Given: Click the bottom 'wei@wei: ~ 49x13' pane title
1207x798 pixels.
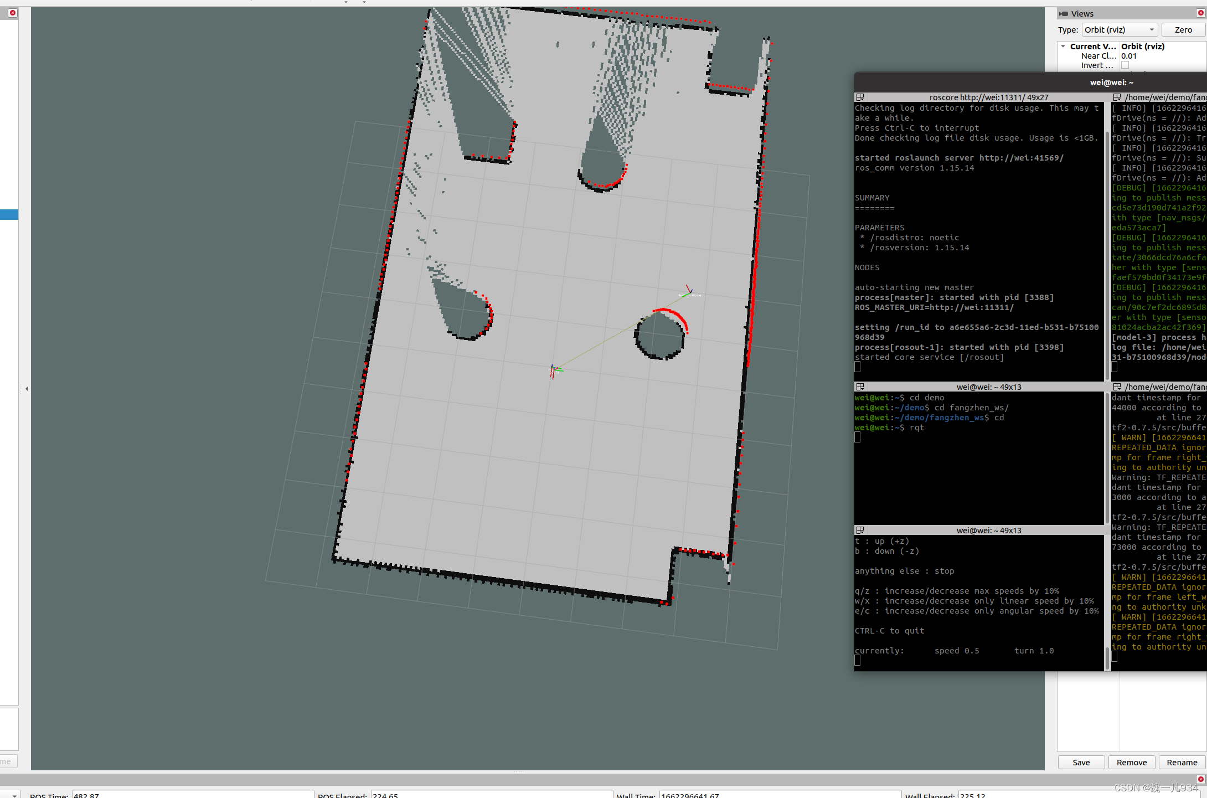Looking at the screenshot, I should (x=989, y=531).
